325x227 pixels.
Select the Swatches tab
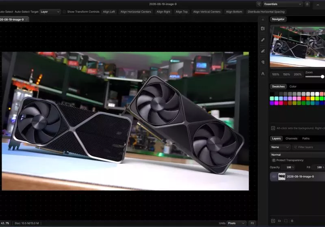pyautogui.click(x=278, y=86)
